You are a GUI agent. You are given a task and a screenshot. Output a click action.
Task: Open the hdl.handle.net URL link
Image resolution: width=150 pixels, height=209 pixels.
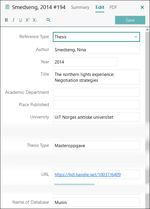click(87, 175)
